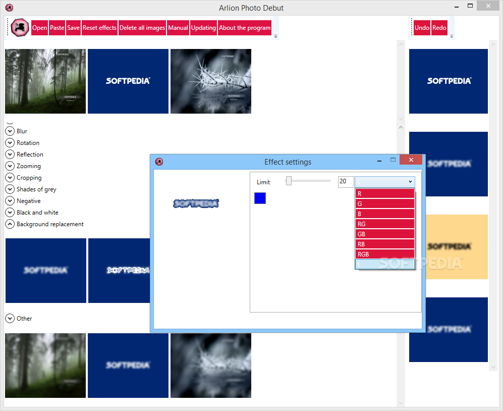The image size is (503, 411).
Task: Select G in channel dropdown list
Action: pyautogui.click(x=384, y=203)
